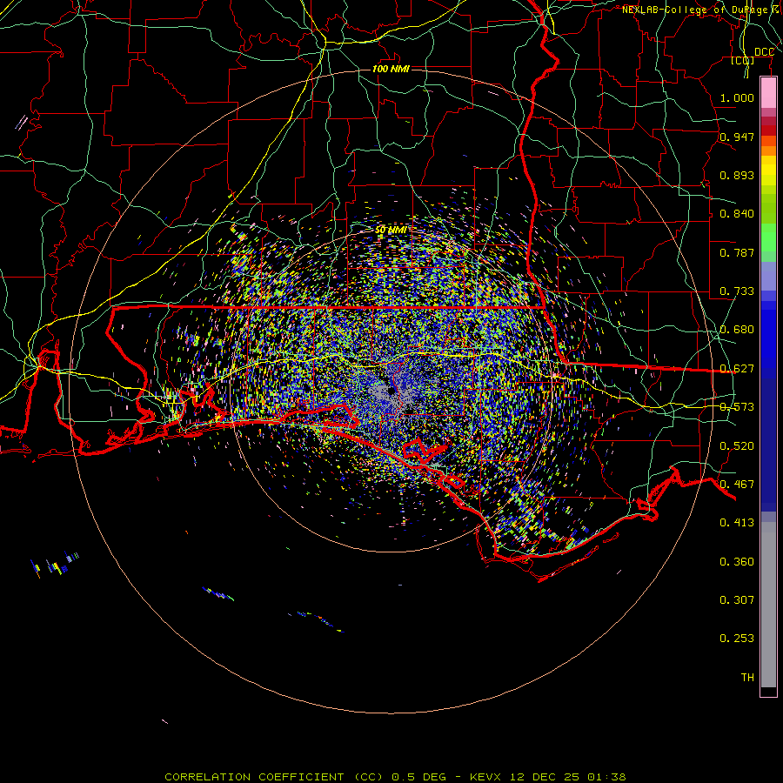Click the 0.893 scale value
Image resolution: width=783 pixels, height=783 pixels.
pos(737,175)
